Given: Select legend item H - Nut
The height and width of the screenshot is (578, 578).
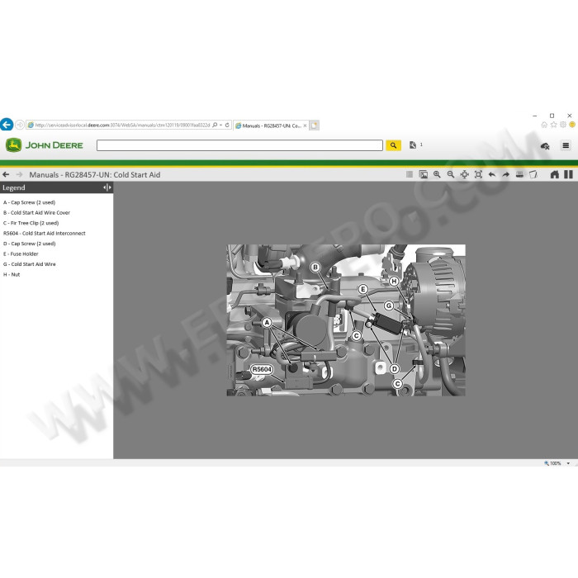Looking at the screenshot, I should point(12,275).
